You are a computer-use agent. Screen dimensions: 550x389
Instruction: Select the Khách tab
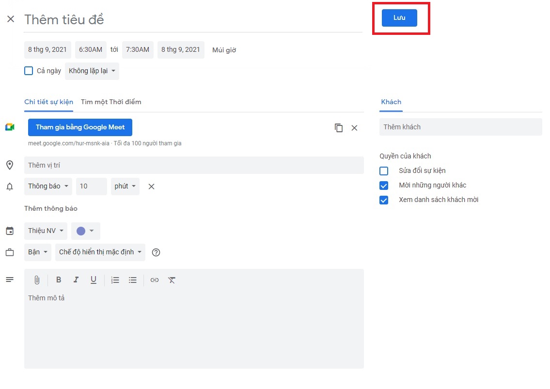pos(391,102)
